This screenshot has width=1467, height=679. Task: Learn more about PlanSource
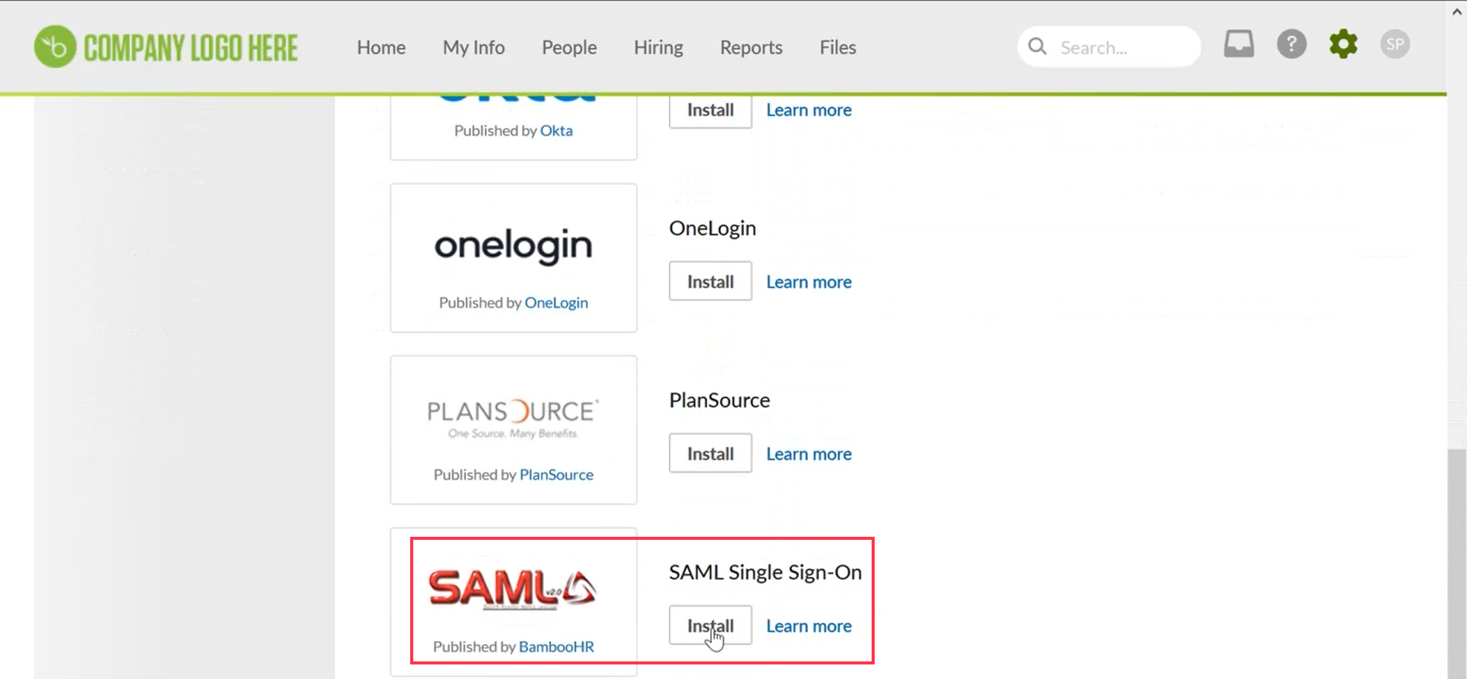point(809,454)
